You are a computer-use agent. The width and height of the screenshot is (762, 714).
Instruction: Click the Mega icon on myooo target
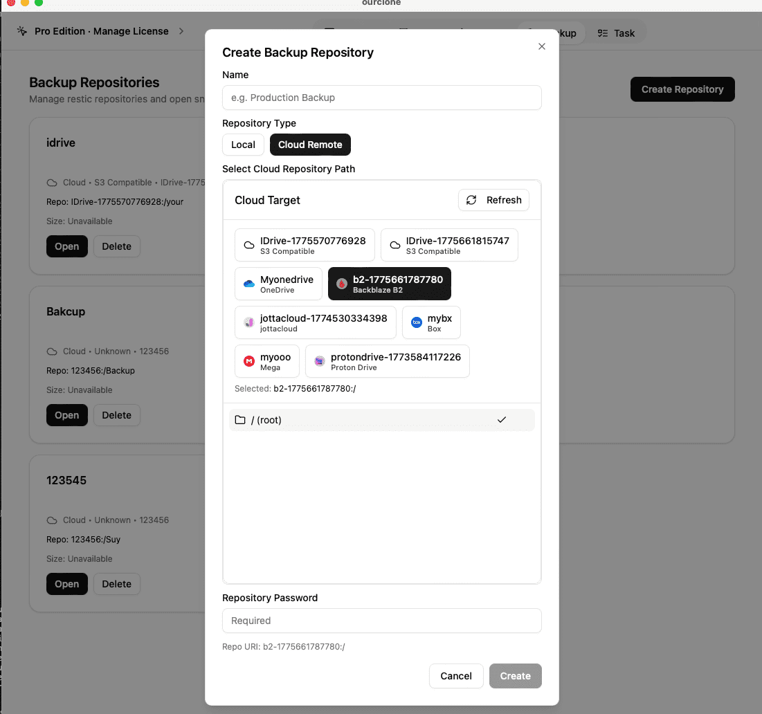(x=248, y=360)
